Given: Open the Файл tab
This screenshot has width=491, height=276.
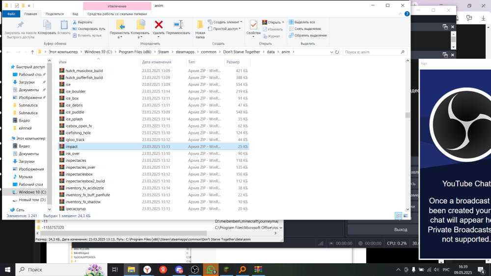Looking at the screenshot, I should [x=11, y=14].
